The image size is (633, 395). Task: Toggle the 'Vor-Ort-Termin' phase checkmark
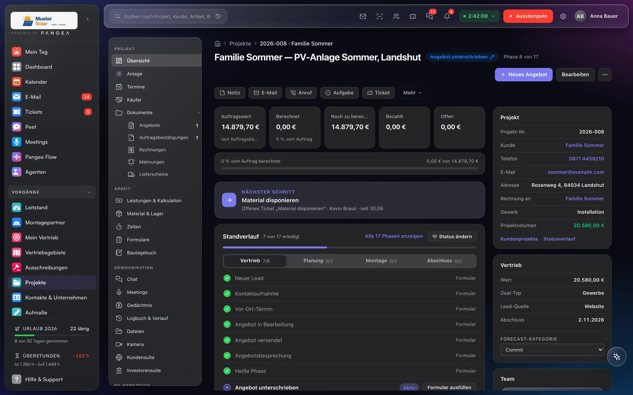point(227,309)
